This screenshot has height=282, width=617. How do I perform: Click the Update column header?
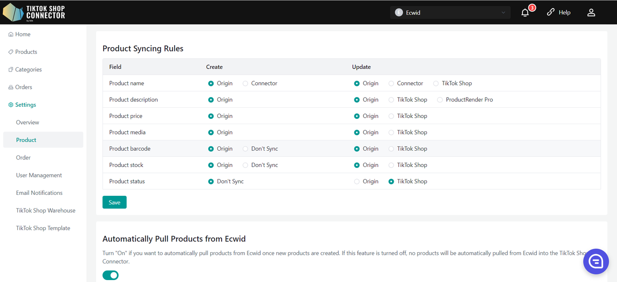pyautogui.click(x=362, y=67)
